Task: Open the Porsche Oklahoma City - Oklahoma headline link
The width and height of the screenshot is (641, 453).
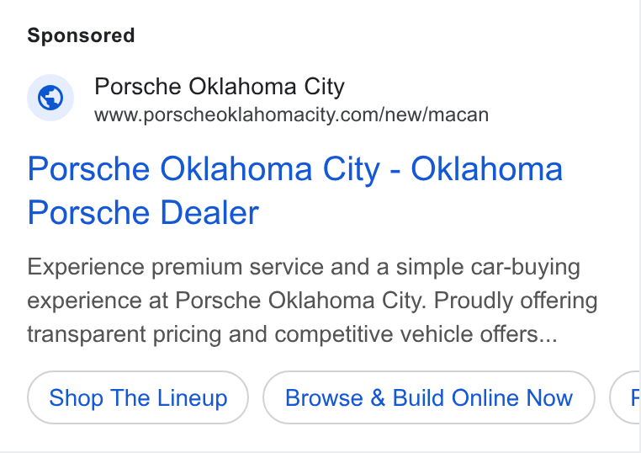Action: (x=294, y=190)
